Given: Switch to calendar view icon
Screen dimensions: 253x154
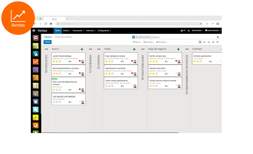Looking at the screenshot, I should click(213, 42).
